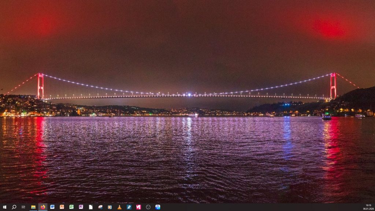Open the disc-shaped app beside white document
The image size is (375, 211).
pos(100,207)
